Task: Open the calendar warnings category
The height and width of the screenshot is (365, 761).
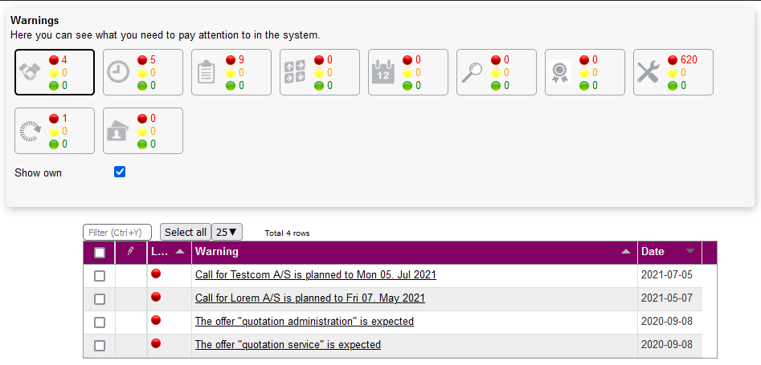Action: [408, 72]
